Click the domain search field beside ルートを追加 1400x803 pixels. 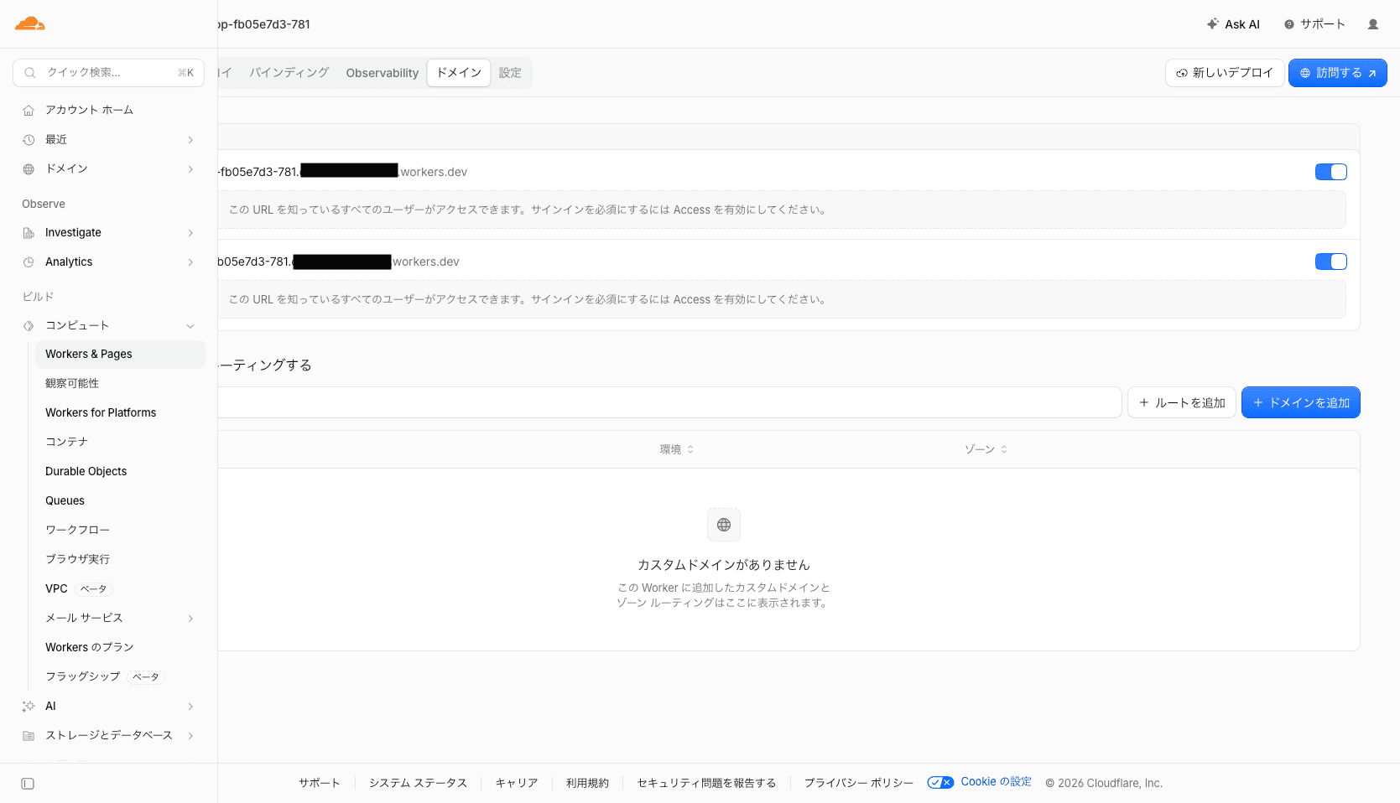click(x=669, y=402)
